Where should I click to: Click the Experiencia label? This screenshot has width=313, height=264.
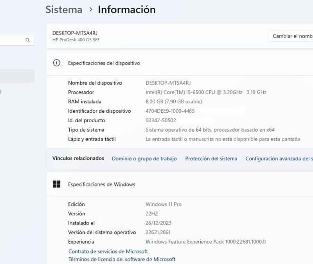(x=81, y=242)
